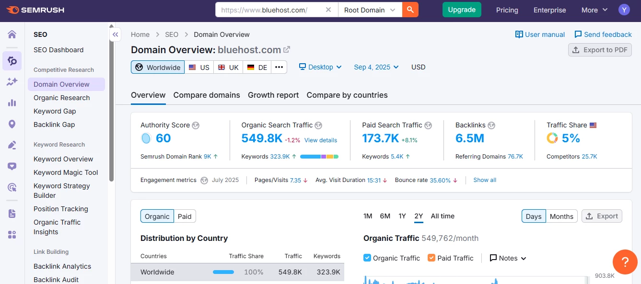This screenshot has width=641, height=284.
Task: Click the organic keywords distribution bar
Action: [x=319, y=157]
